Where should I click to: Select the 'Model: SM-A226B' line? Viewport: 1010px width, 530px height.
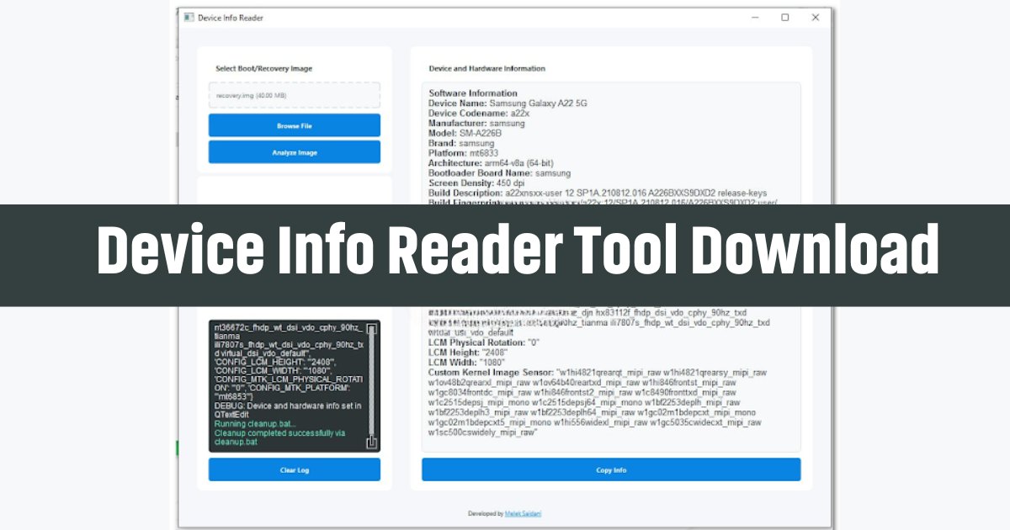465,133
